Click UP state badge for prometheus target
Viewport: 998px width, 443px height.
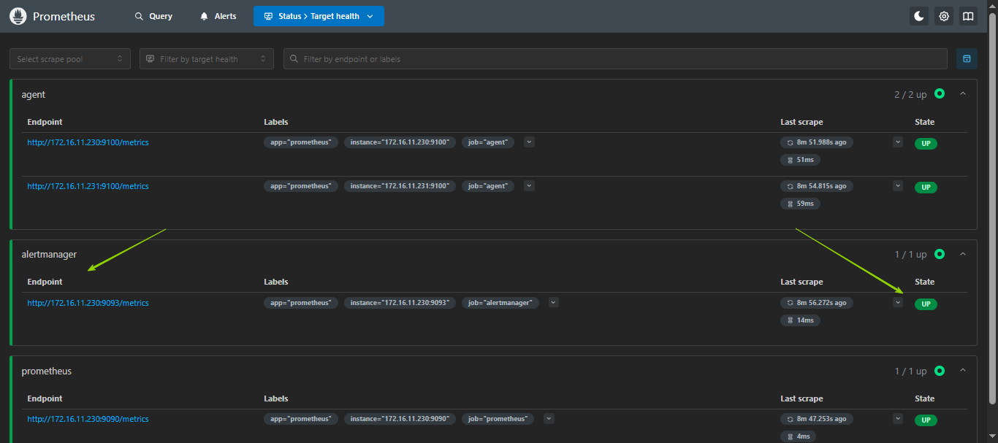click(x=926, y=420)
